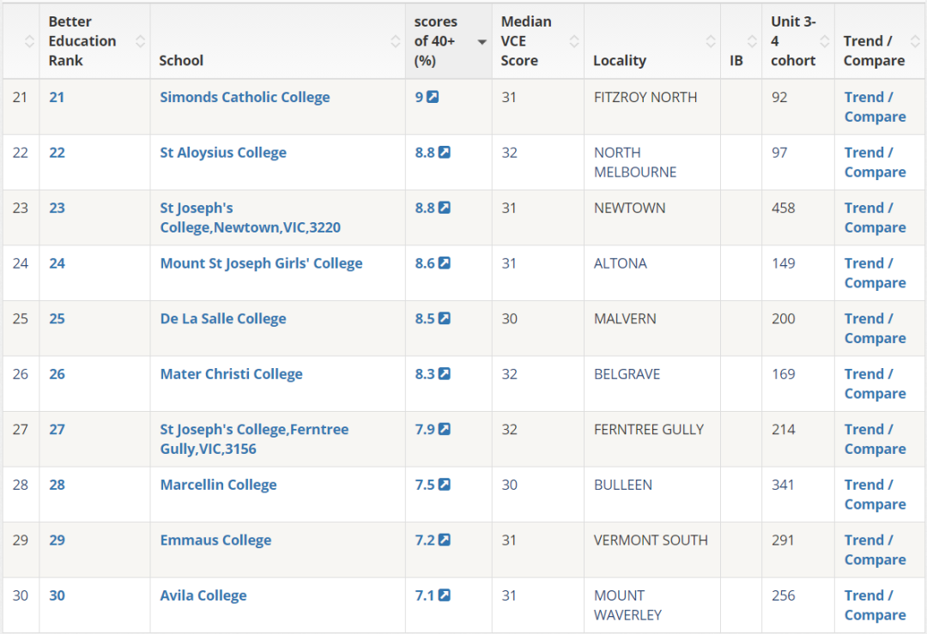This screenshot has width=927, height=634.
Task: Sort table by School column arrows
Action: (396, 41)
